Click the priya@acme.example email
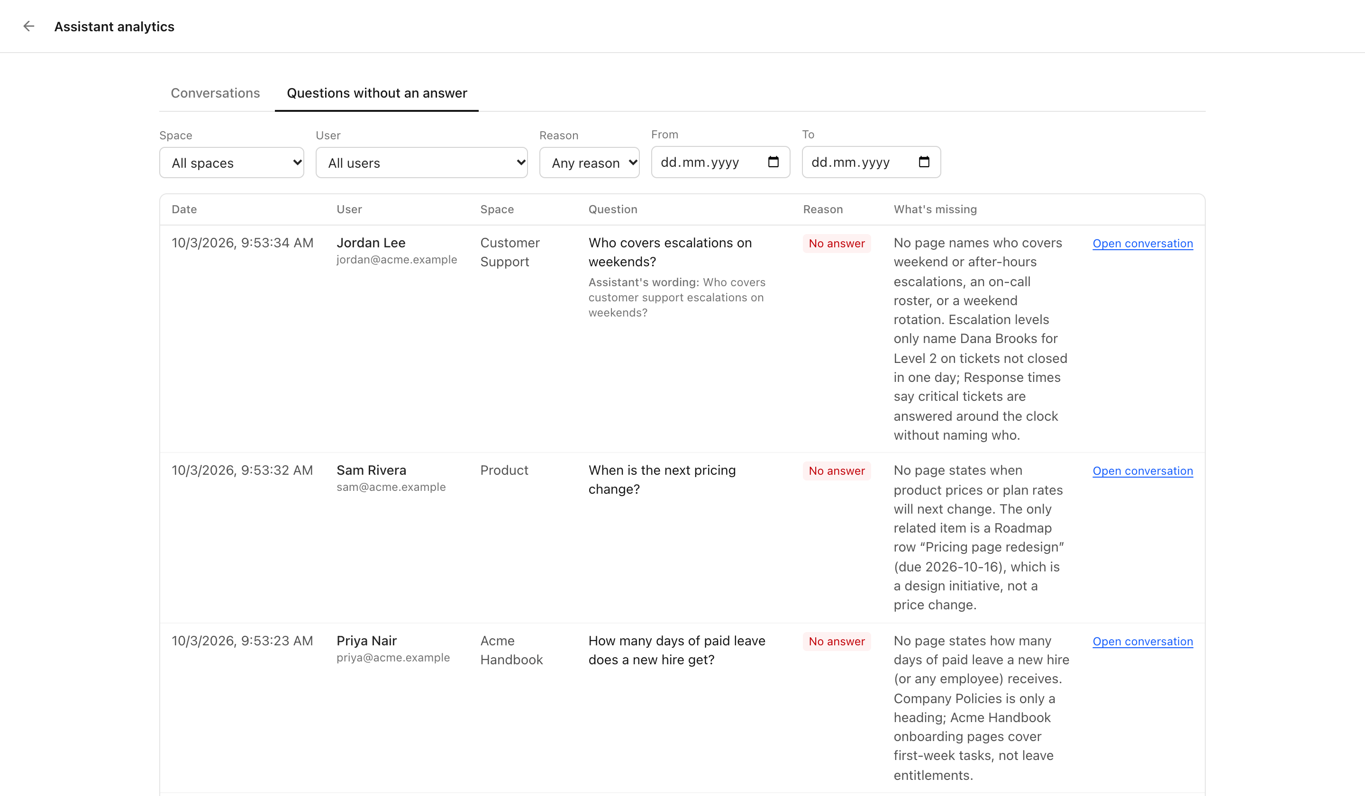 click(393, 658)
